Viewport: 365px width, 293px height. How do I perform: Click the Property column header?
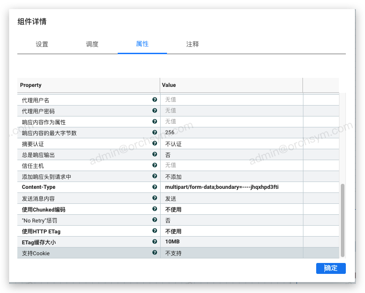point(31,85)
